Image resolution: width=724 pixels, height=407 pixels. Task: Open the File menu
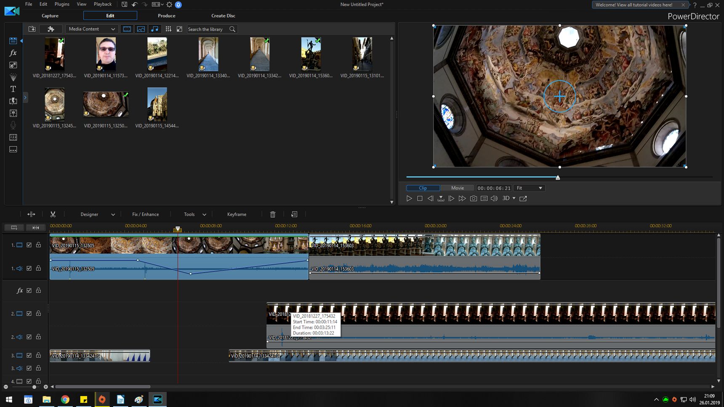pyautogui.click(x=29, y=4)
